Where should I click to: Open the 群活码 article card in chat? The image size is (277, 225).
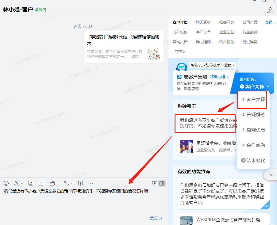click(x=123, y=47)
